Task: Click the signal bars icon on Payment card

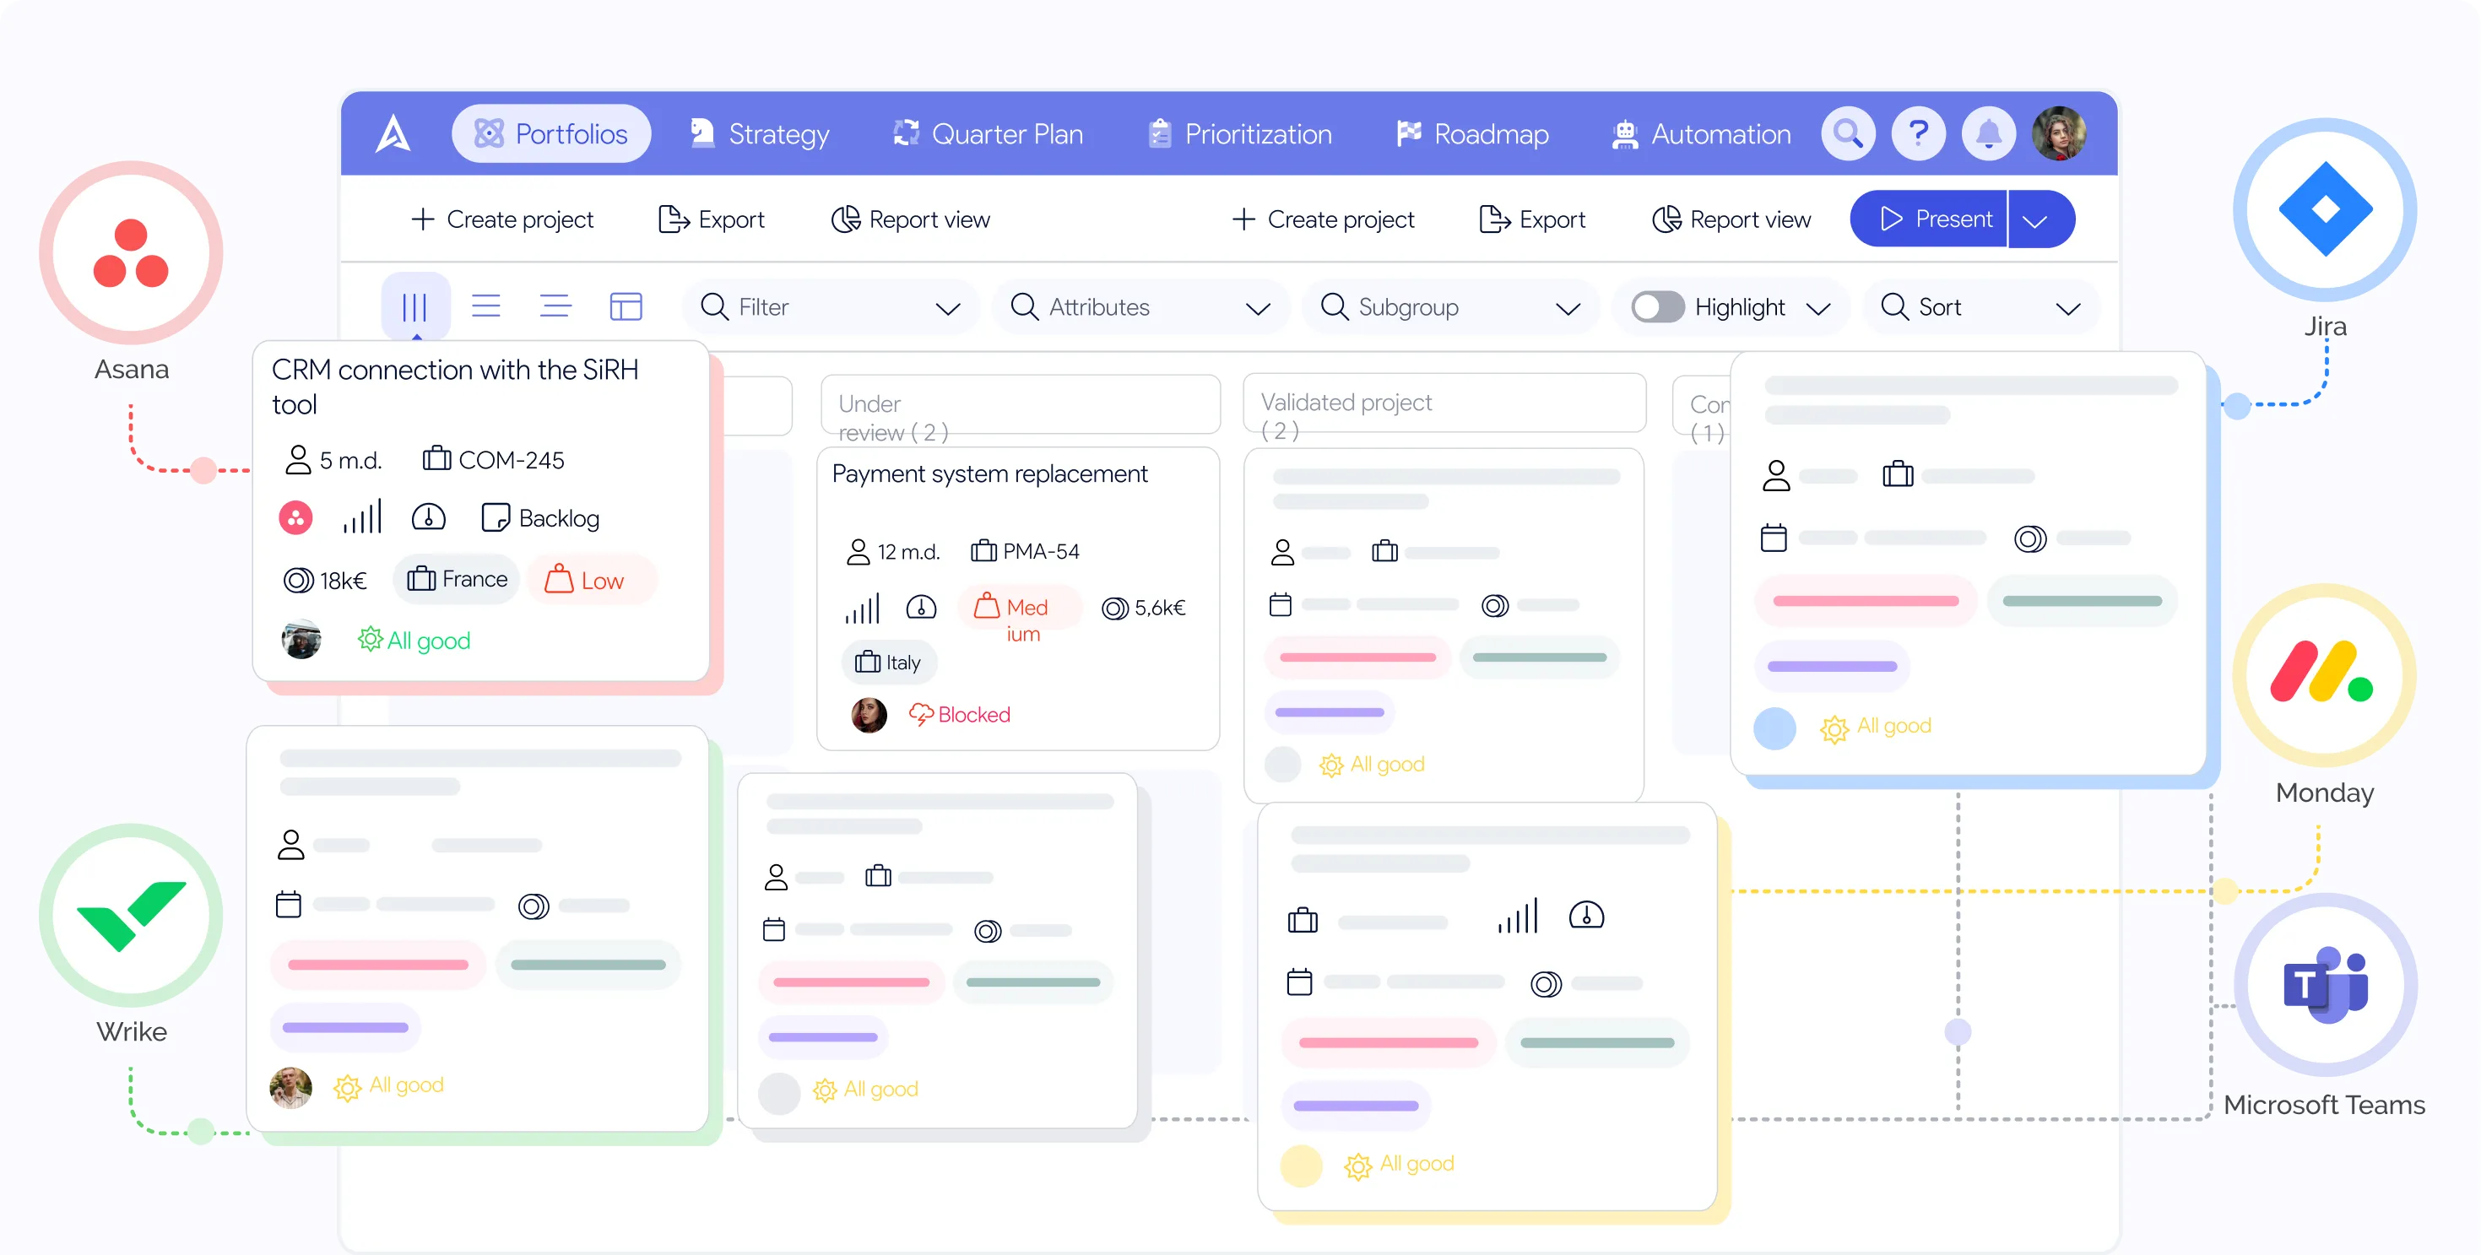Action: click(862, 608)
